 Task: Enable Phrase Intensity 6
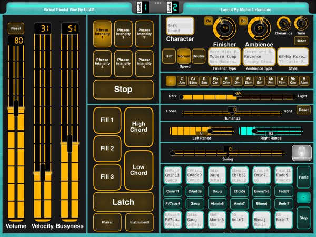(x=144, y=64)
